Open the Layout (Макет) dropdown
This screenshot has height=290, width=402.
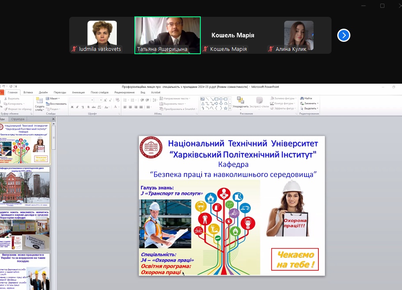52,98
